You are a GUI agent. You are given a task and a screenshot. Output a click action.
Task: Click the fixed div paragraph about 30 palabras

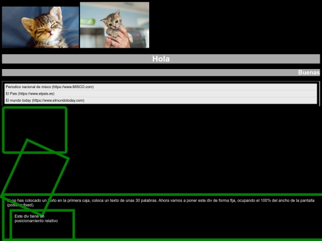[160, 202]
